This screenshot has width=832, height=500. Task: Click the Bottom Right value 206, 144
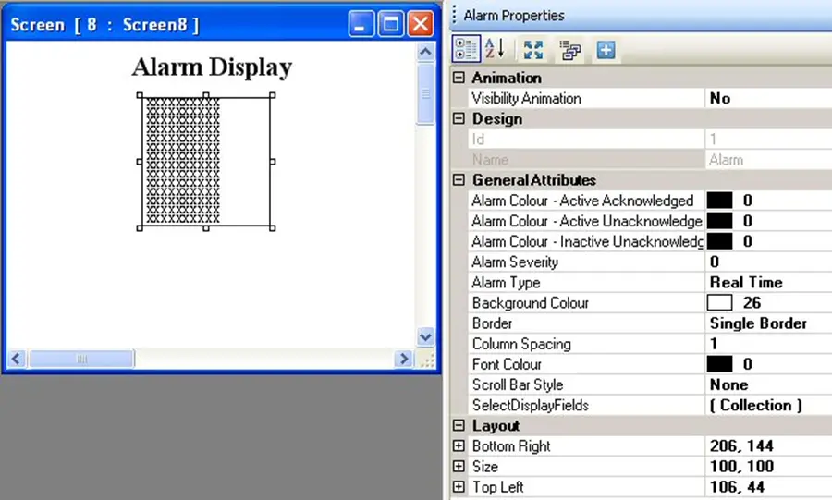click(x=741, y=445)
